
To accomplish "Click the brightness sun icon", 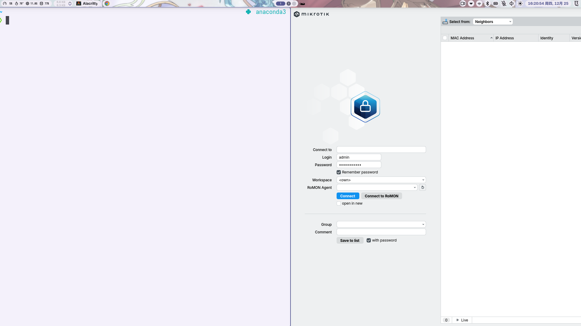I will tap(520, 4).
